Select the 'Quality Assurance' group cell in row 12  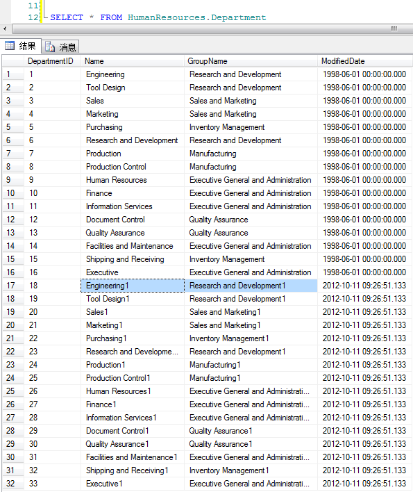click(x=251, y=220)
